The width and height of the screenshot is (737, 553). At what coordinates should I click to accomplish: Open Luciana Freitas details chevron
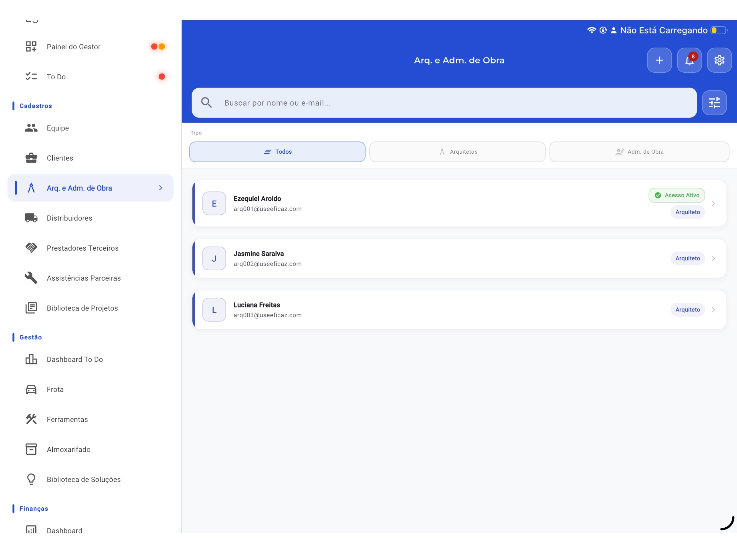713,310
